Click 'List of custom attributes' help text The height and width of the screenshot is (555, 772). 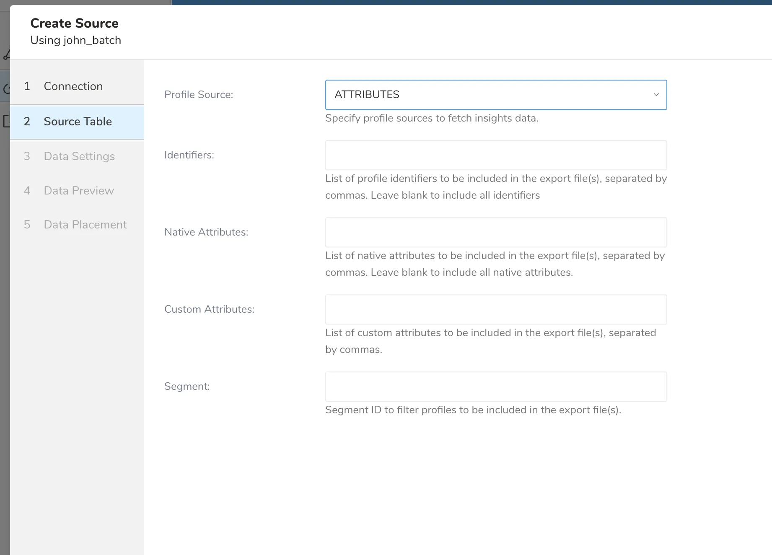491,341
